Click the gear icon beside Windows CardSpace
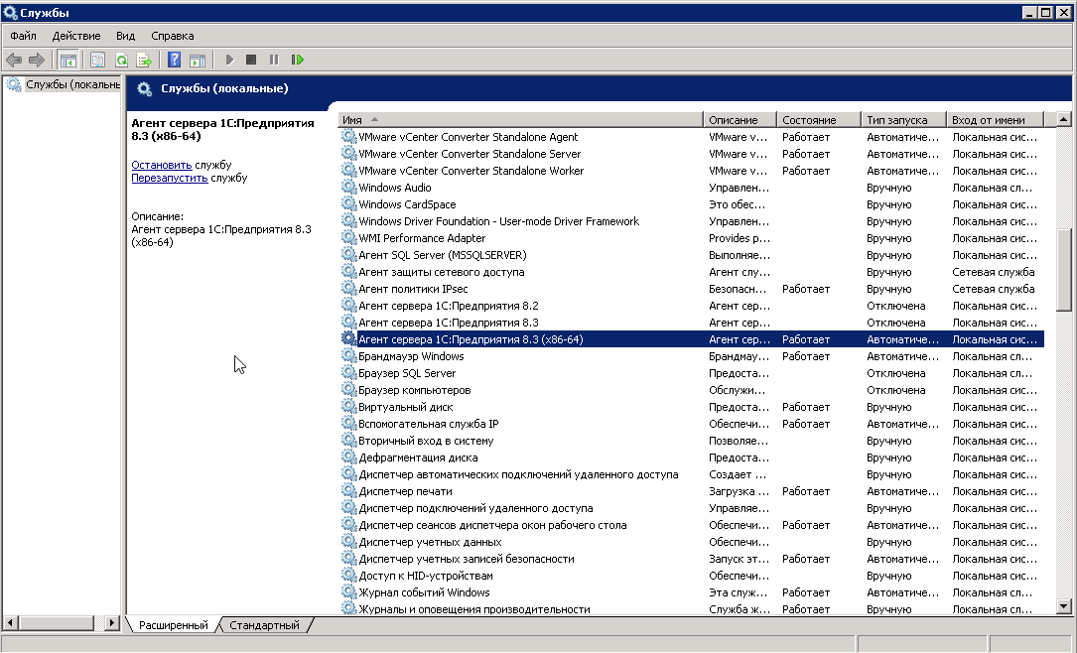The height and width of the screenshot is (653, 1077). pos(349,204)
